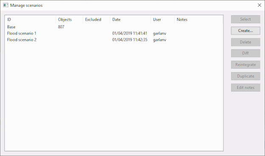Click the greyed-out Select button
265x156 pixels.
[245, 19]
